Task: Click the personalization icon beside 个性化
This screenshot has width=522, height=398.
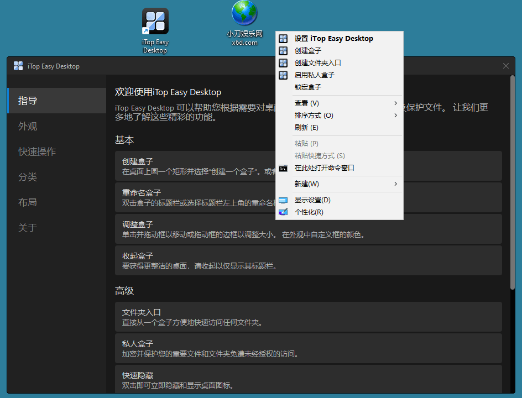Action: (x=283, y=212)
